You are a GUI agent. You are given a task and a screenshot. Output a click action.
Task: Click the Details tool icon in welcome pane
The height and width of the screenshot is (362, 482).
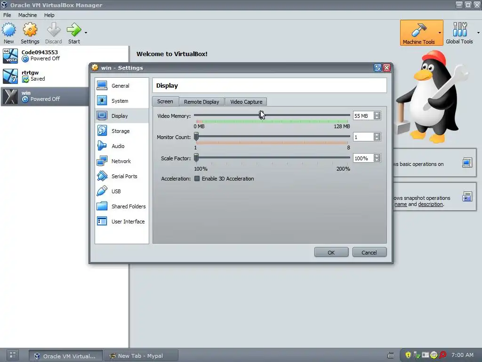tap(467, 163)
